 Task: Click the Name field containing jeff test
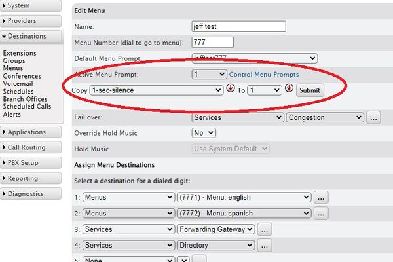pos(239,27)
